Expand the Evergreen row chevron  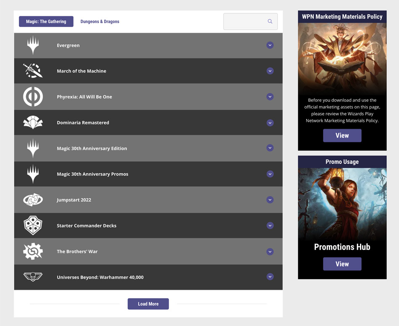point(270,45)
